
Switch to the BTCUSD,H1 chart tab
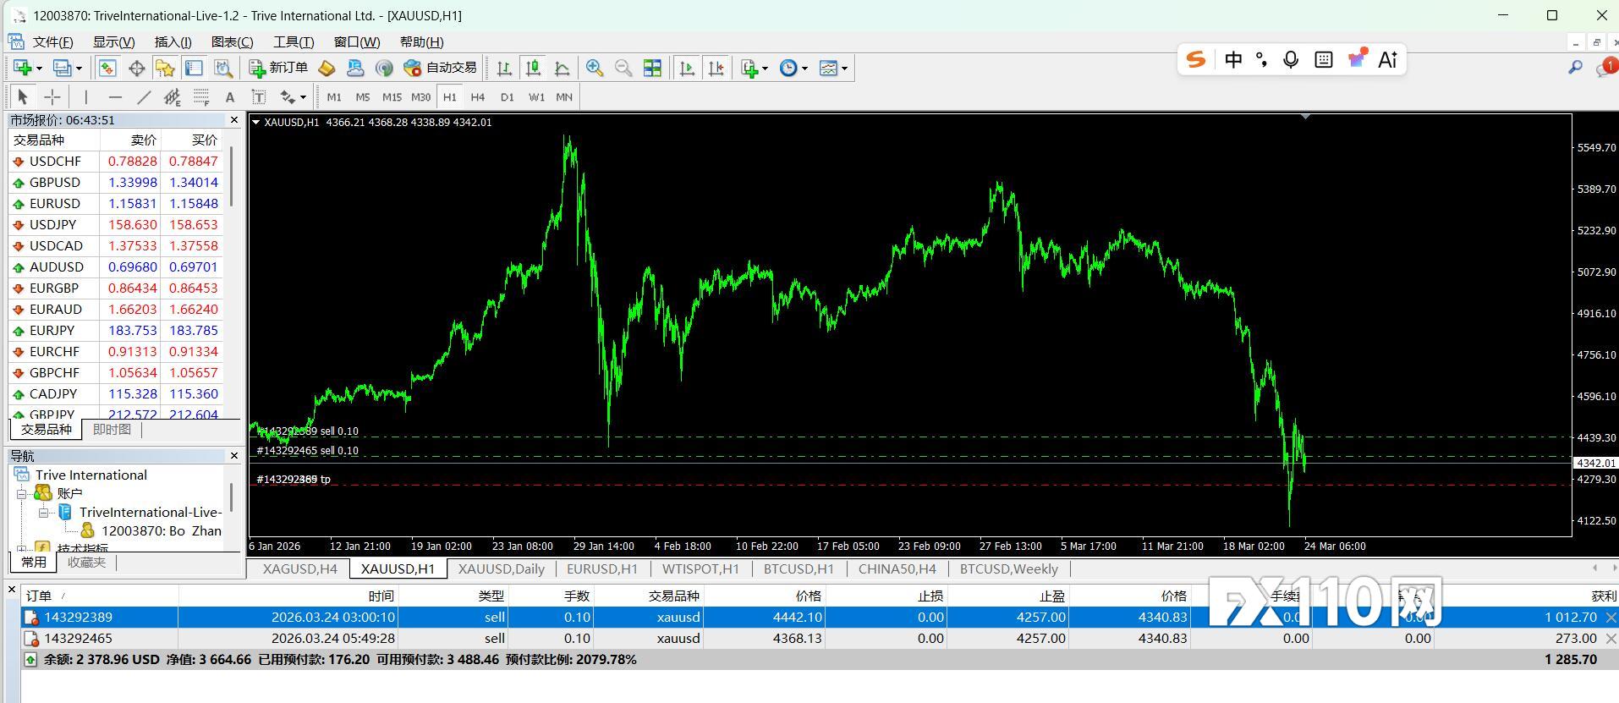point(798,568)
